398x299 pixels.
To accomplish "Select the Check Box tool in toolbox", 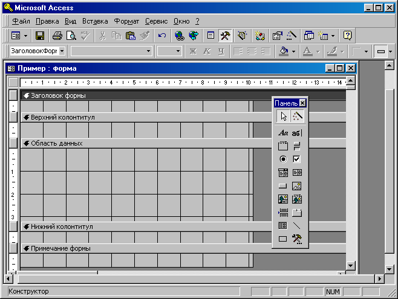I will click(x=296, y=159).
